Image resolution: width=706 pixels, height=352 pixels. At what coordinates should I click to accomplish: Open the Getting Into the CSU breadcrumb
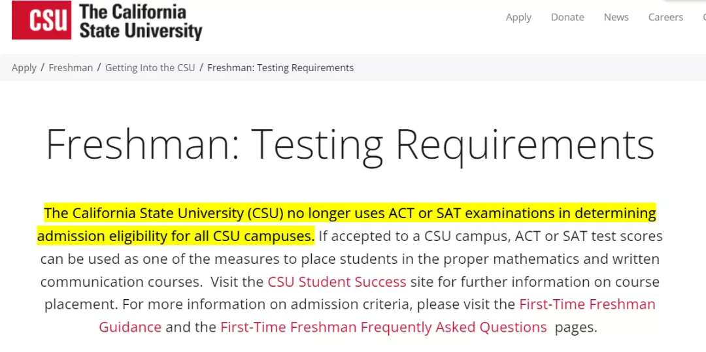click(x=150, y=68)
